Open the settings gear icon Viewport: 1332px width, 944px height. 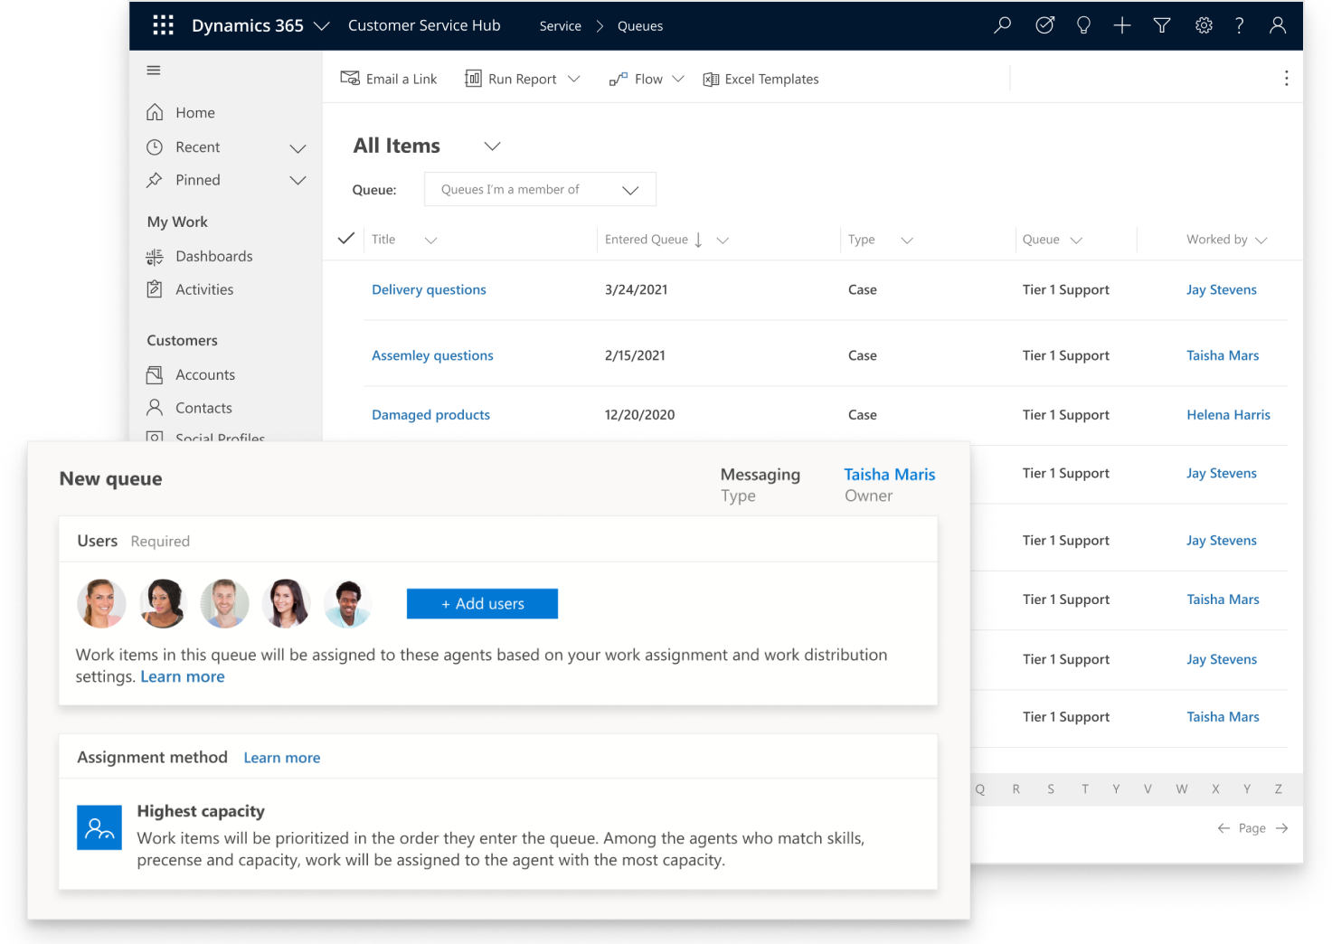pos(1204,25)
